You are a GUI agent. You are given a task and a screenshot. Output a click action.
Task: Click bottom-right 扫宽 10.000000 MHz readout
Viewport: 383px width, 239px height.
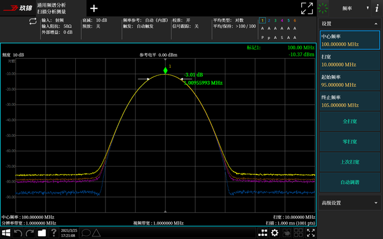[294, 217]
